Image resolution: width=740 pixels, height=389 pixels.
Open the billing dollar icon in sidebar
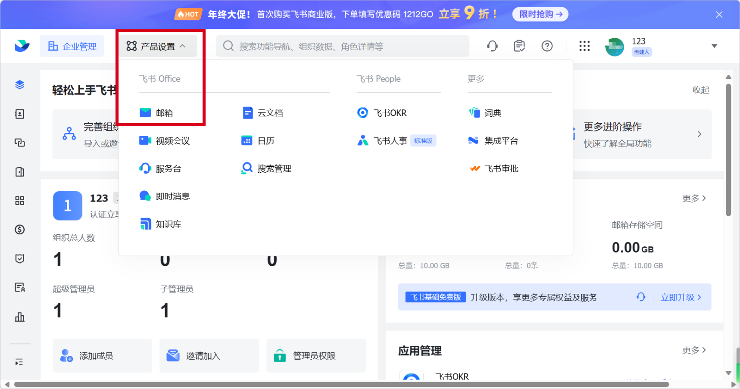(x=20, y=230)
